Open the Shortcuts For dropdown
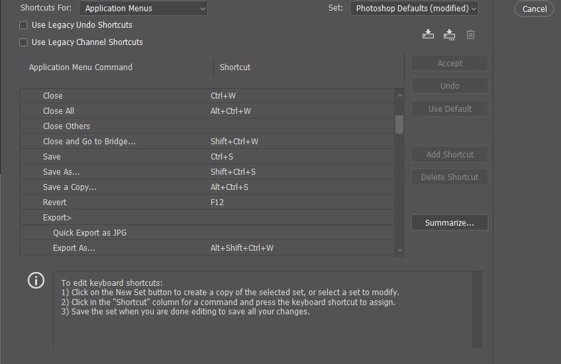The image size is (561, 364). click(x=143, y=8)
